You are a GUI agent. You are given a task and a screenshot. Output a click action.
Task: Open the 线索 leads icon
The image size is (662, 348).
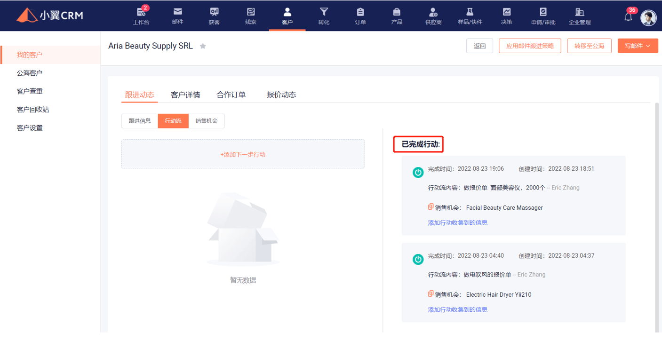pos(251,12)
